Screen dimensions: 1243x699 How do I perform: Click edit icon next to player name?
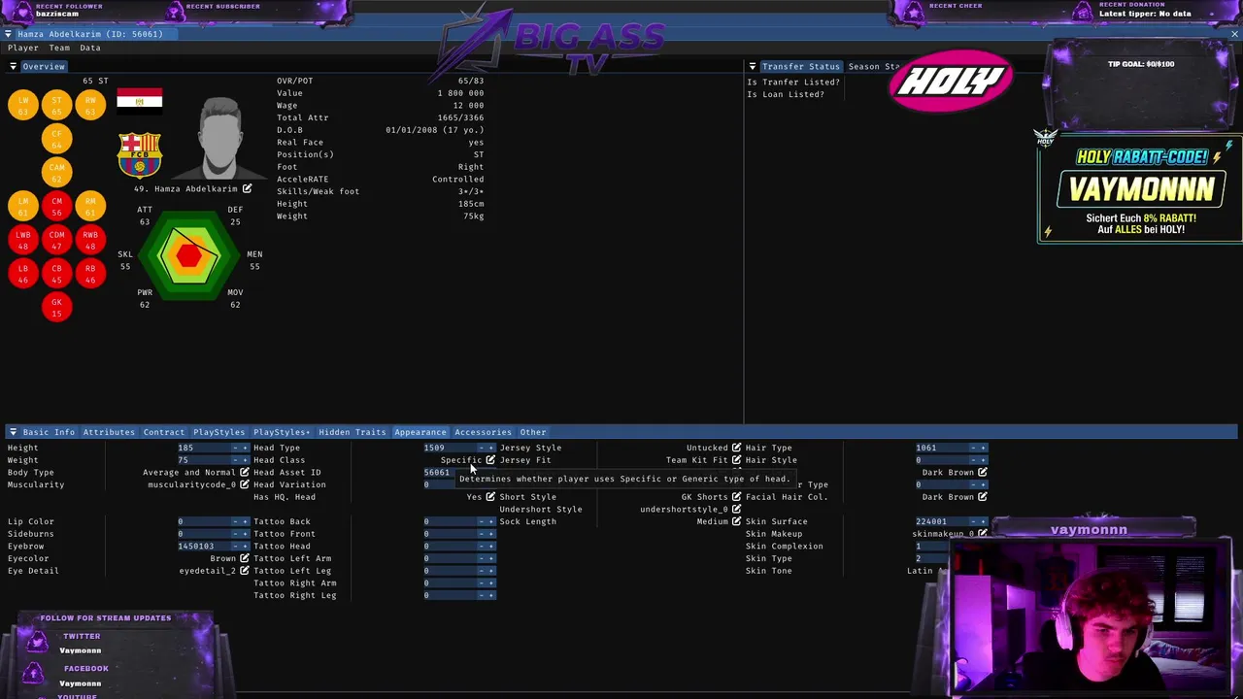(x=247, y=188)
